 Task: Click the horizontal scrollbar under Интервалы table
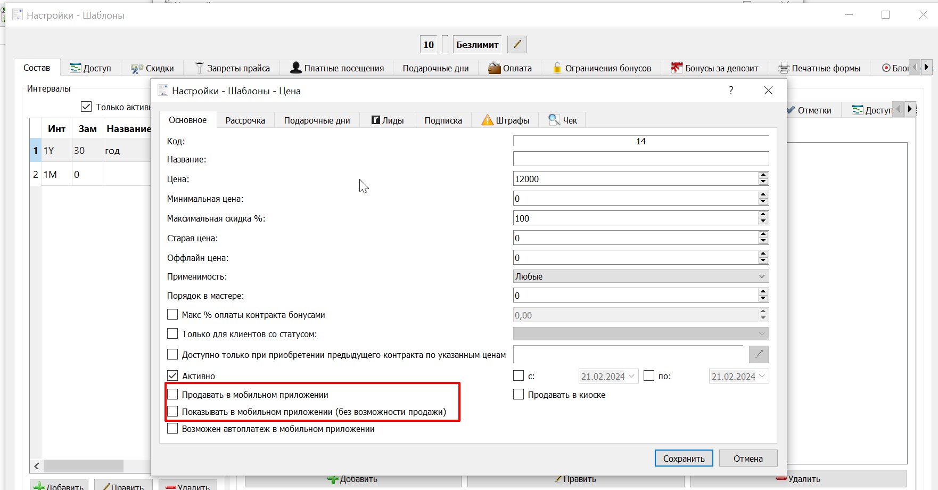coord(90,466)
